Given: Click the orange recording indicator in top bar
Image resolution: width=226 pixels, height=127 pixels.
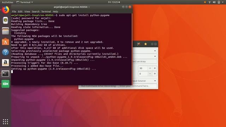Looking at the screenshot, I should [205, 2].
